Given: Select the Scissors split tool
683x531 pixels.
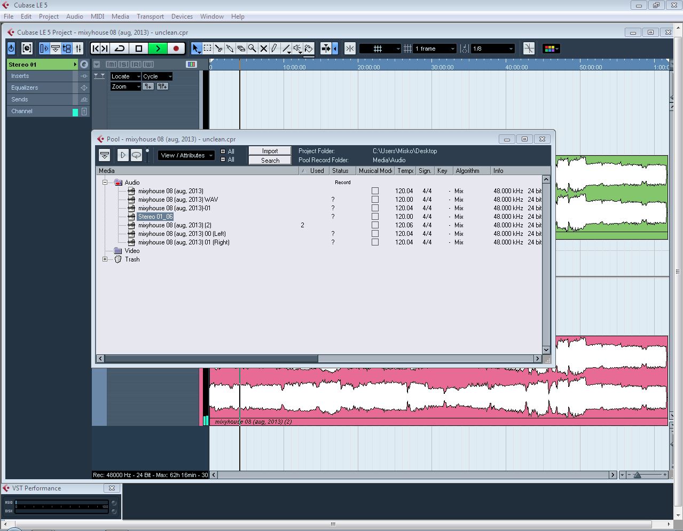Looking at the screenshot, I should pos(218,49).
